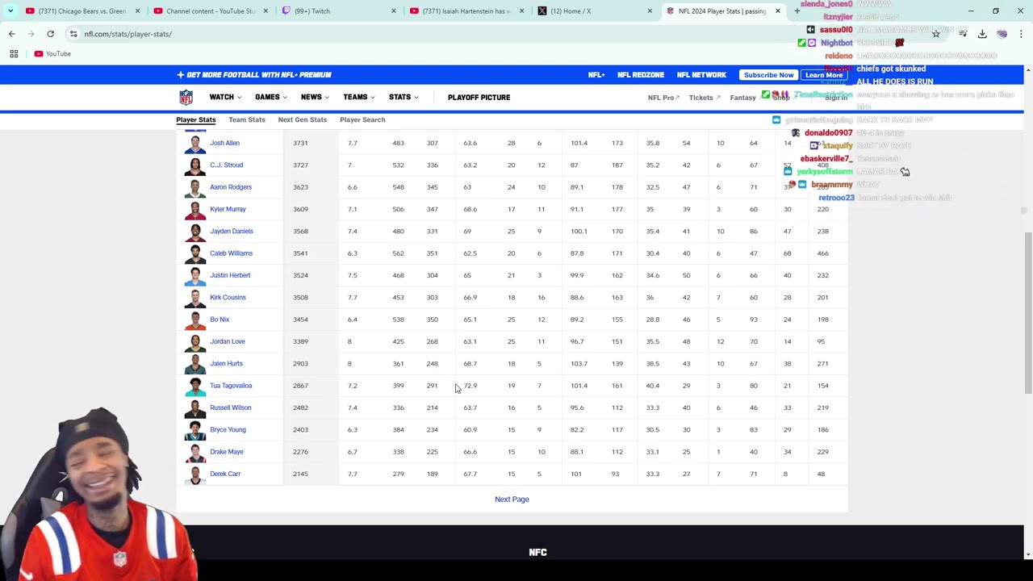Viewport: 1033px width, 581px height.
Task: Reload the current page
Action: pyautogui.click(x=50, y=34)
